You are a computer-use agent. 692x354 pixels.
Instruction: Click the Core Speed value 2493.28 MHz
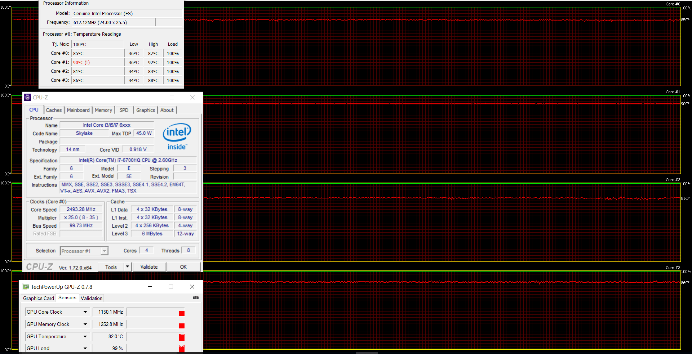point(81,209)
